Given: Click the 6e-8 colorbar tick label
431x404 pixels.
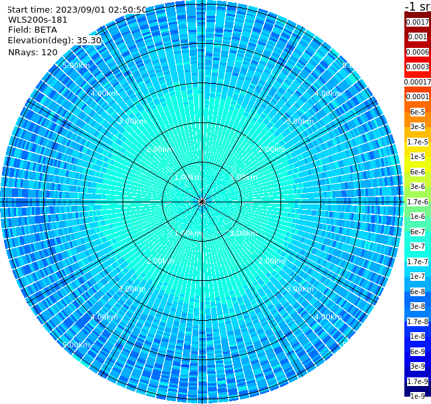Looking at the screenshot, I should coord(418,292).
